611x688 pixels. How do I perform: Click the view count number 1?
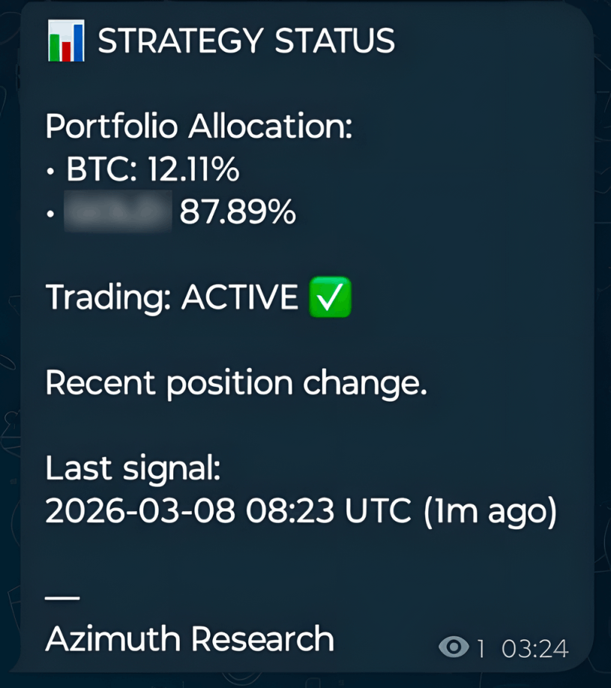481,648
